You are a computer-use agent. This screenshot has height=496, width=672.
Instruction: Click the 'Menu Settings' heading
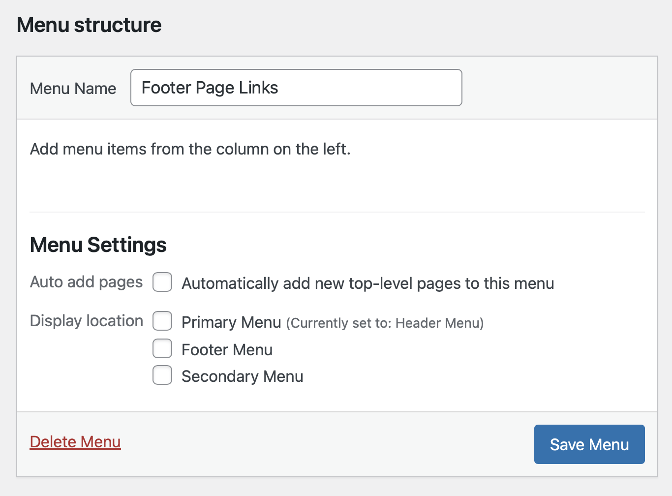coord(98,245)
